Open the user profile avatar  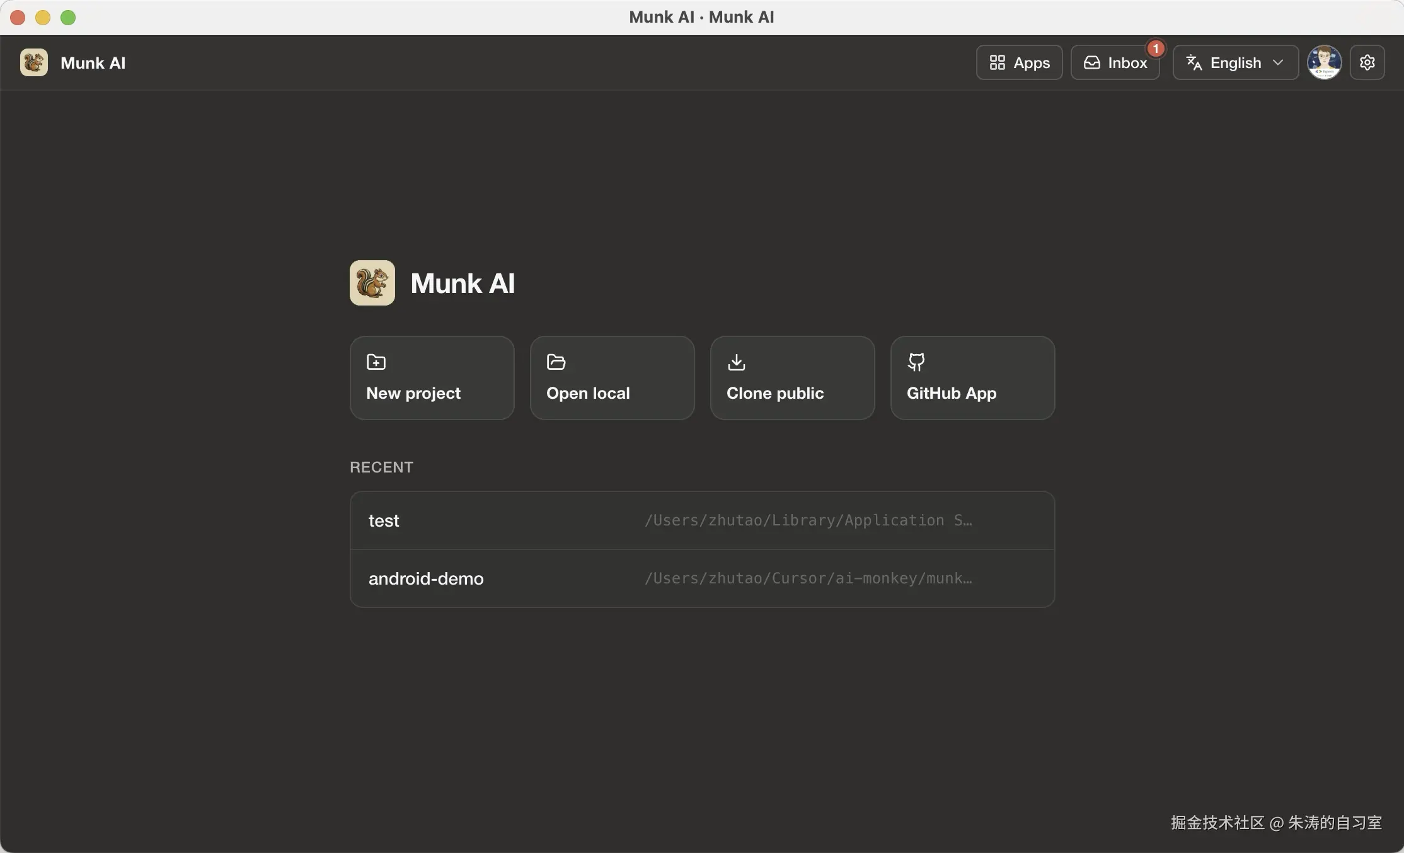1324,62
